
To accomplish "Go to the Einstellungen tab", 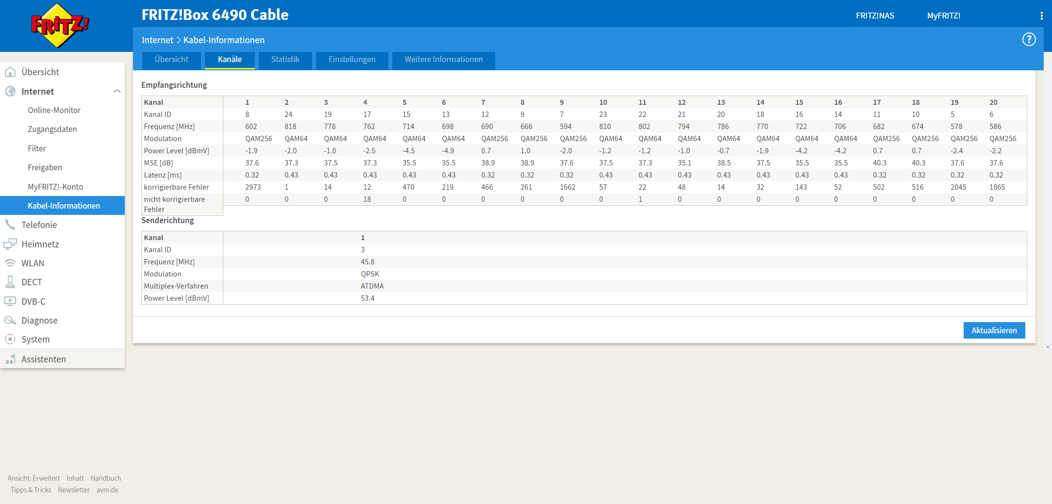I will click(x=352, y=60).
